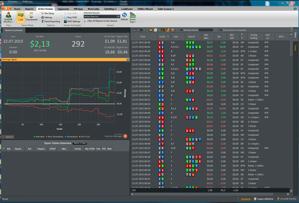Click Filter all Reports to this Session

coord(101,21)
